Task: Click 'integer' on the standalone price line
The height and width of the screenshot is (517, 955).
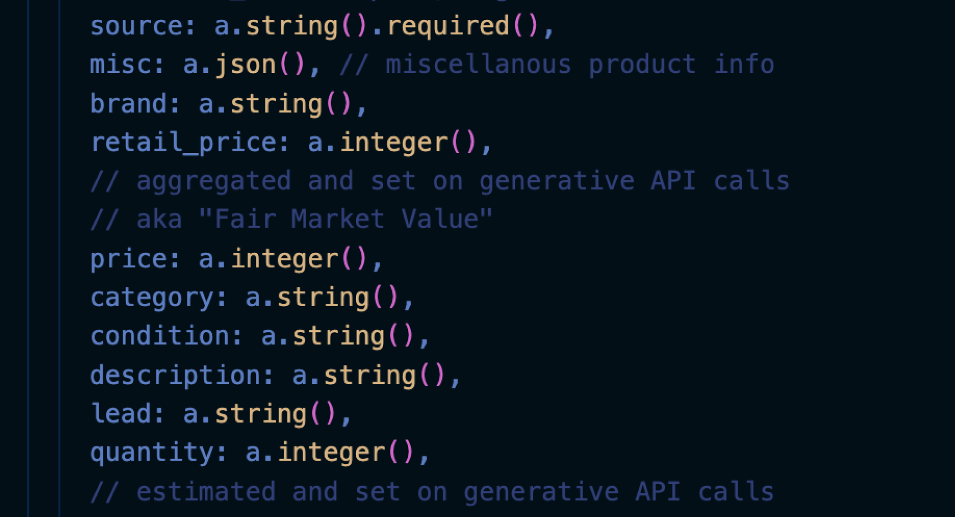Action: point(284,259)
